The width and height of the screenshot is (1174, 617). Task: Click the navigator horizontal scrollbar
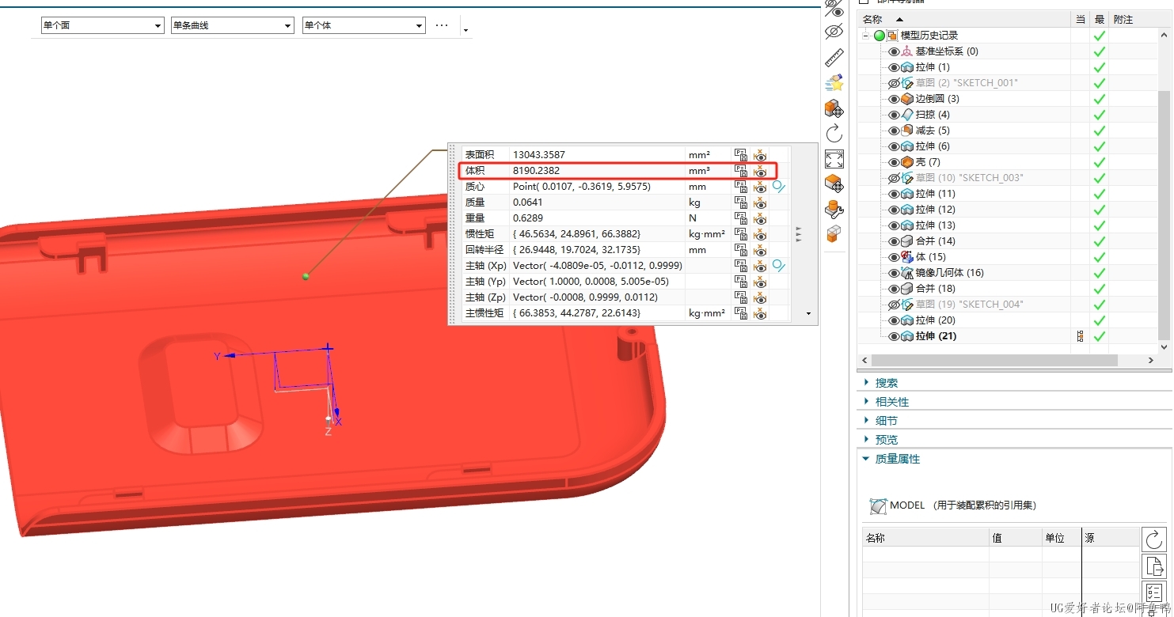point(994,360)
